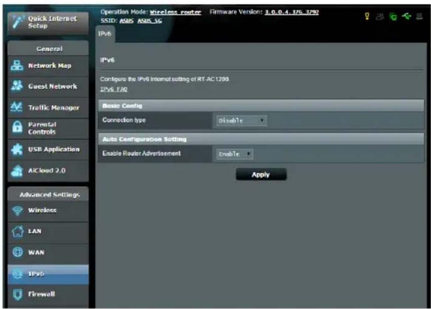Click the Wireless wifi signal icon

coord(17,211)
